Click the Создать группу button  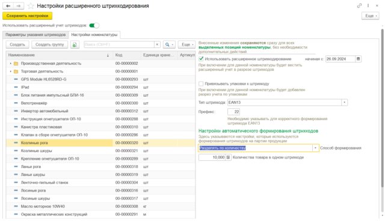[x=49, y=44]
